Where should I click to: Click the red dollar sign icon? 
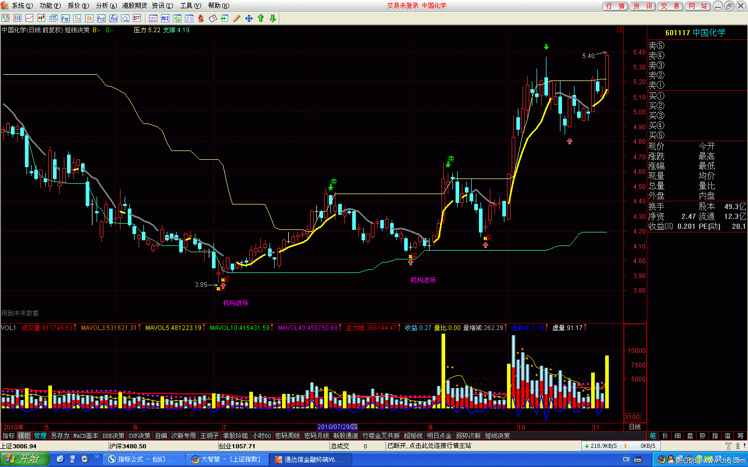point(201,18)
